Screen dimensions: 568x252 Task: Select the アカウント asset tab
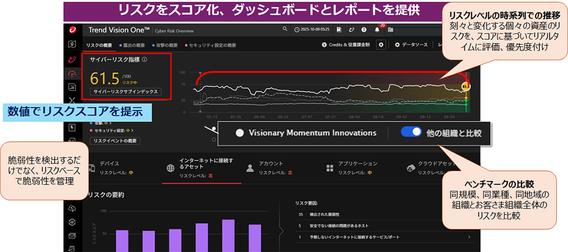[281, 168]
